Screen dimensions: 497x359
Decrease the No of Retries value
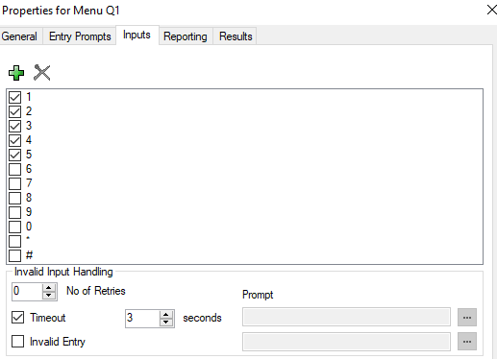[x=49, y=296]
